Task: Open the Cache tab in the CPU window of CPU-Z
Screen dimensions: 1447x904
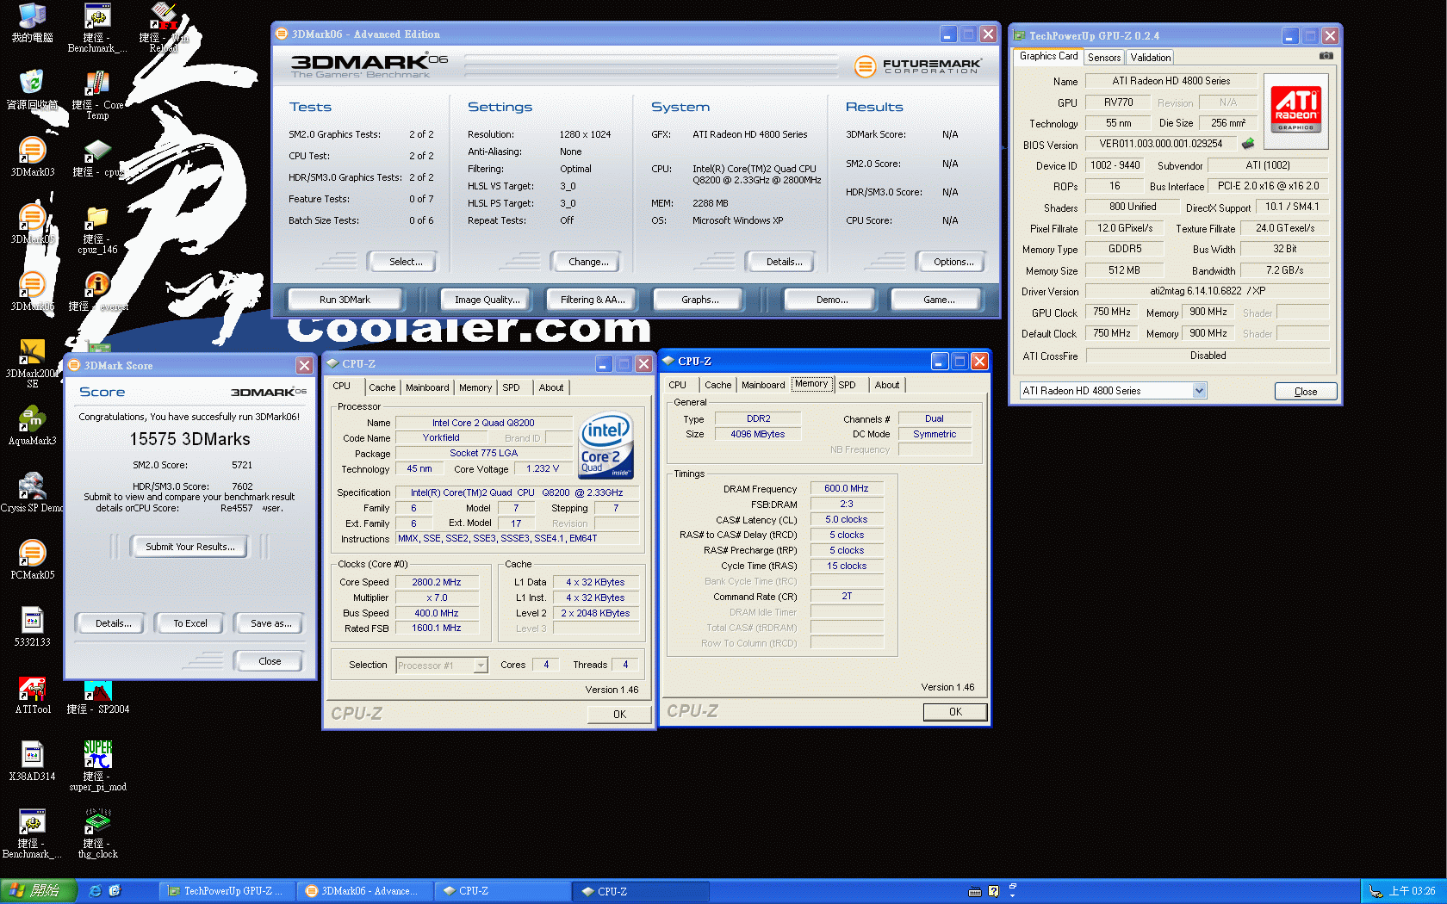Action: tap(382, 387)
